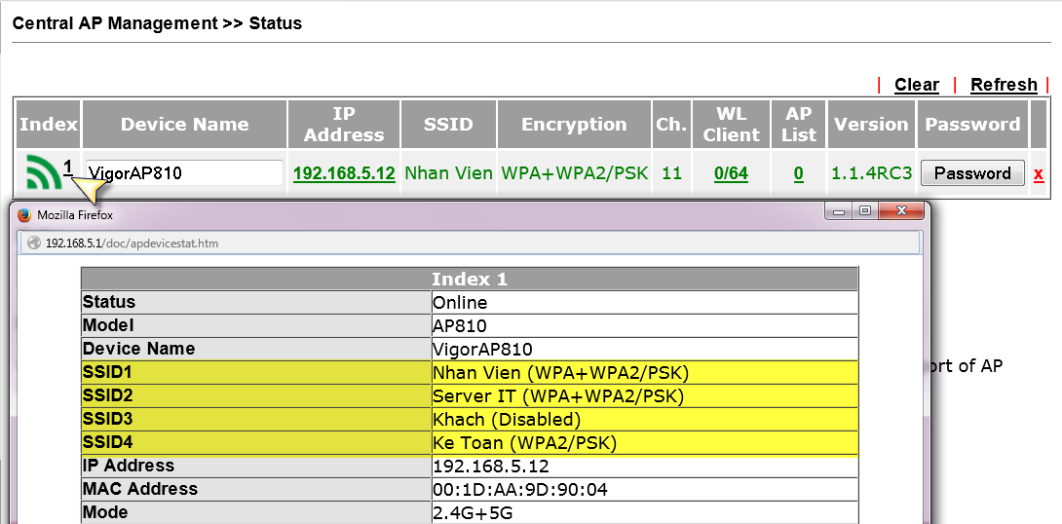Open the AP List 0 link
This screenshot has height=524, width=1062.
tap(799, 174)
